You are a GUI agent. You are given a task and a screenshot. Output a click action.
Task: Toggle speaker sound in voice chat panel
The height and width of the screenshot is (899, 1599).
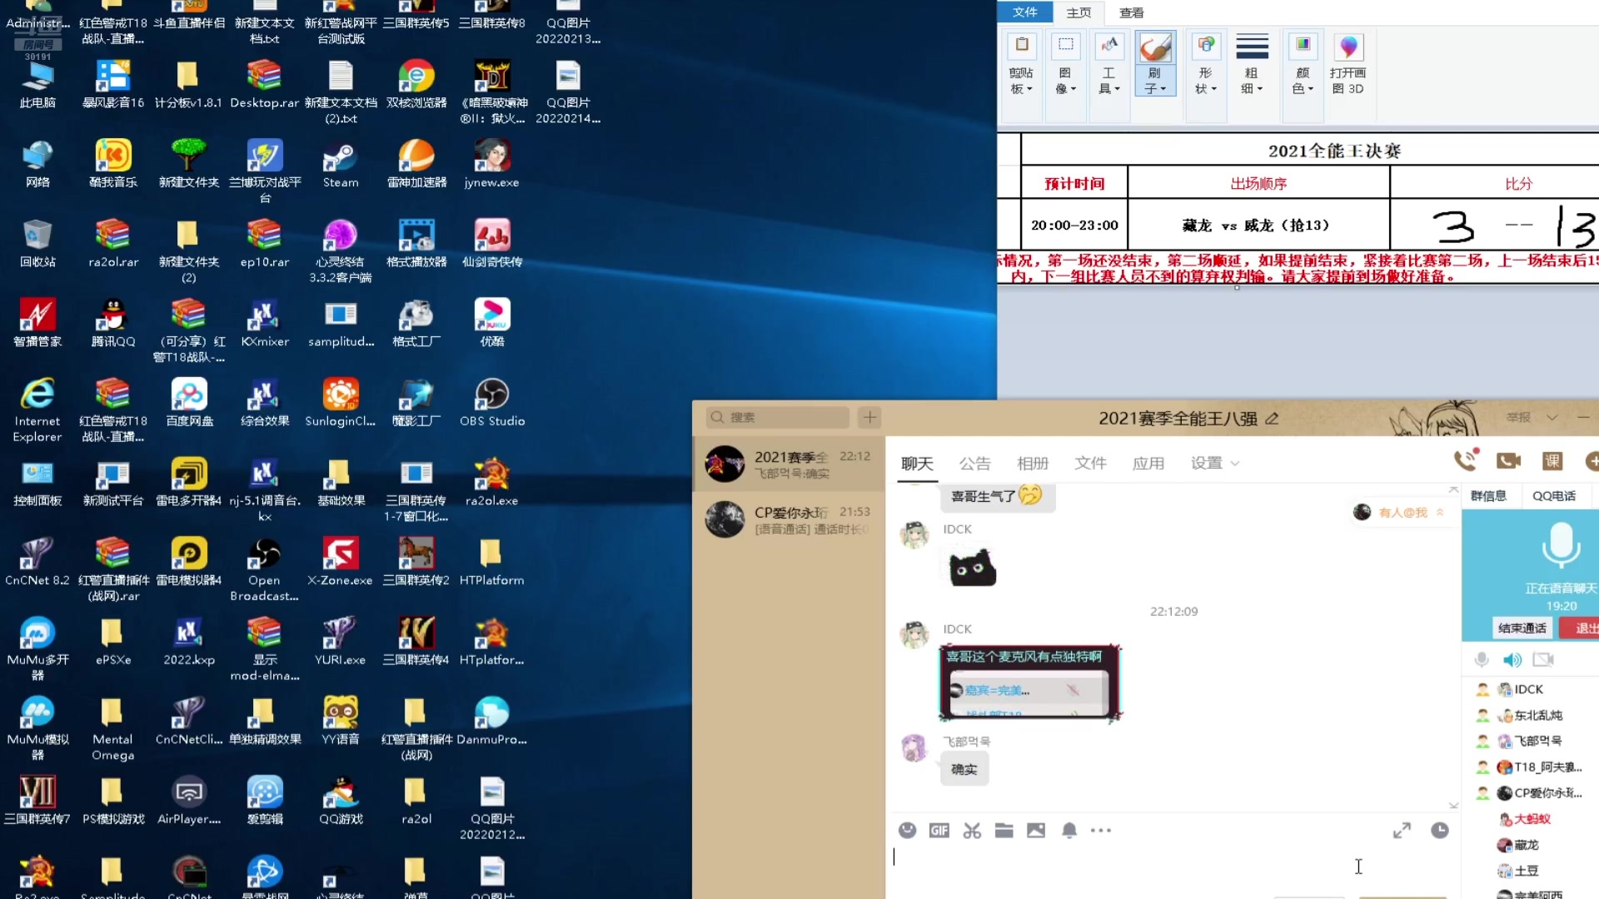(1512, 659)
